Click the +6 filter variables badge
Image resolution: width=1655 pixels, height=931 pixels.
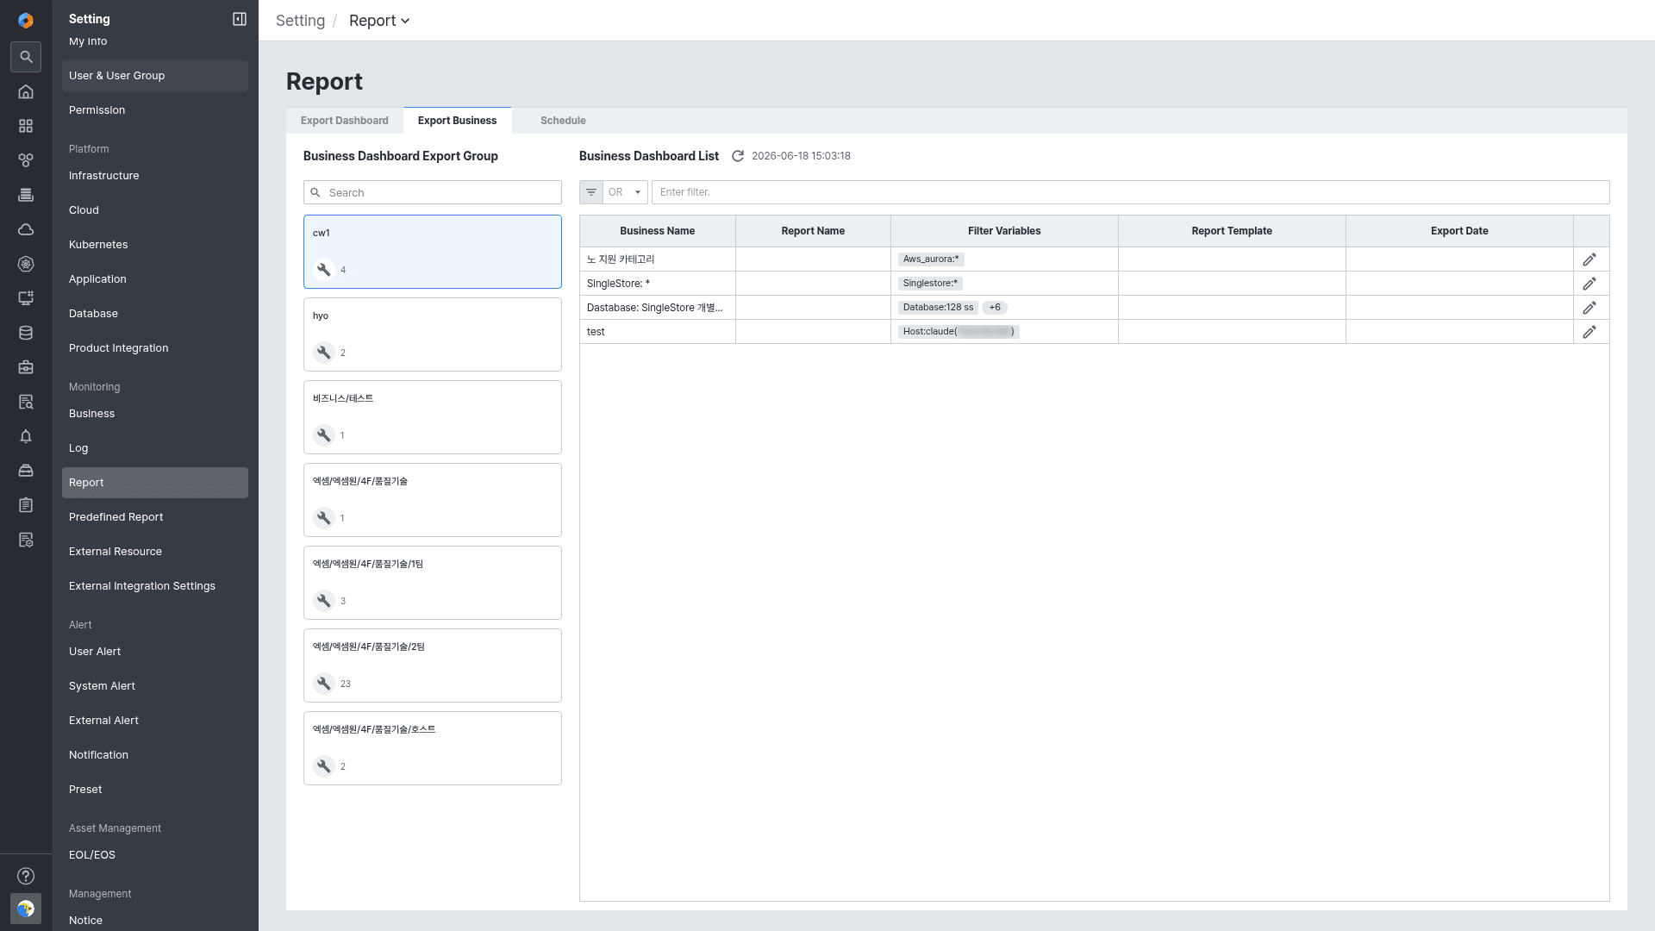click(995, 308)
